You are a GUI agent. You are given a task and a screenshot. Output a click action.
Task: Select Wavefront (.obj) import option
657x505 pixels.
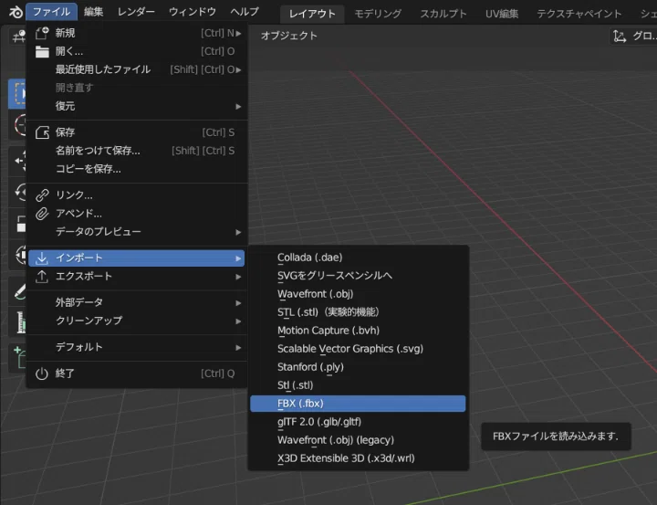point(358,294)
